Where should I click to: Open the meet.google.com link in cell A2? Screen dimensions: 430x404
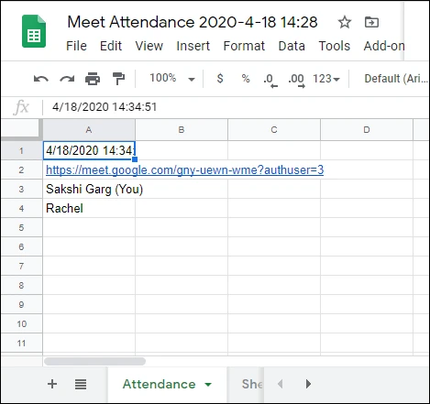[x=184, y=169]
